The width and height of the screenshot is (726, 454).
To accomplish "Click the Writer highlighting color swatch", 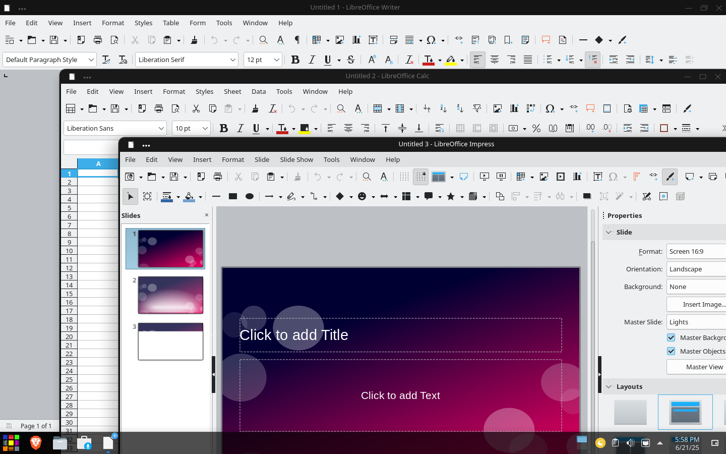I will (451, 60).
